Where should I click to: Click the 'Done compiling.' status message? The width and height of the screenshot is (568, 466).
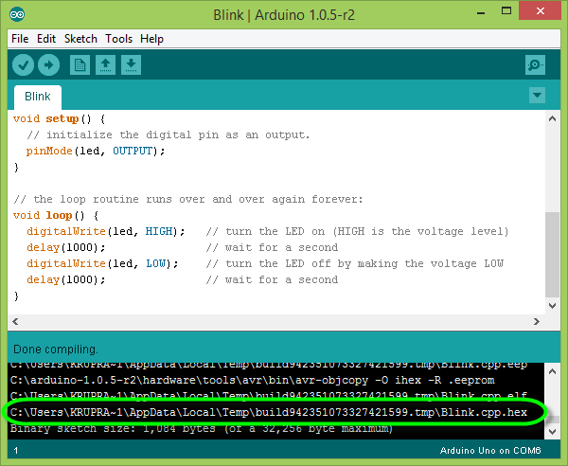click(56, 349)
